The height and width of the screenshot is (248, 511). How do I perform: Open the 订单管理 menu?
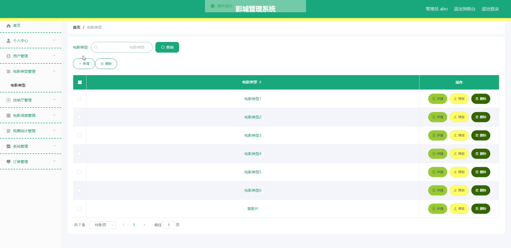[x=31, y=162]
